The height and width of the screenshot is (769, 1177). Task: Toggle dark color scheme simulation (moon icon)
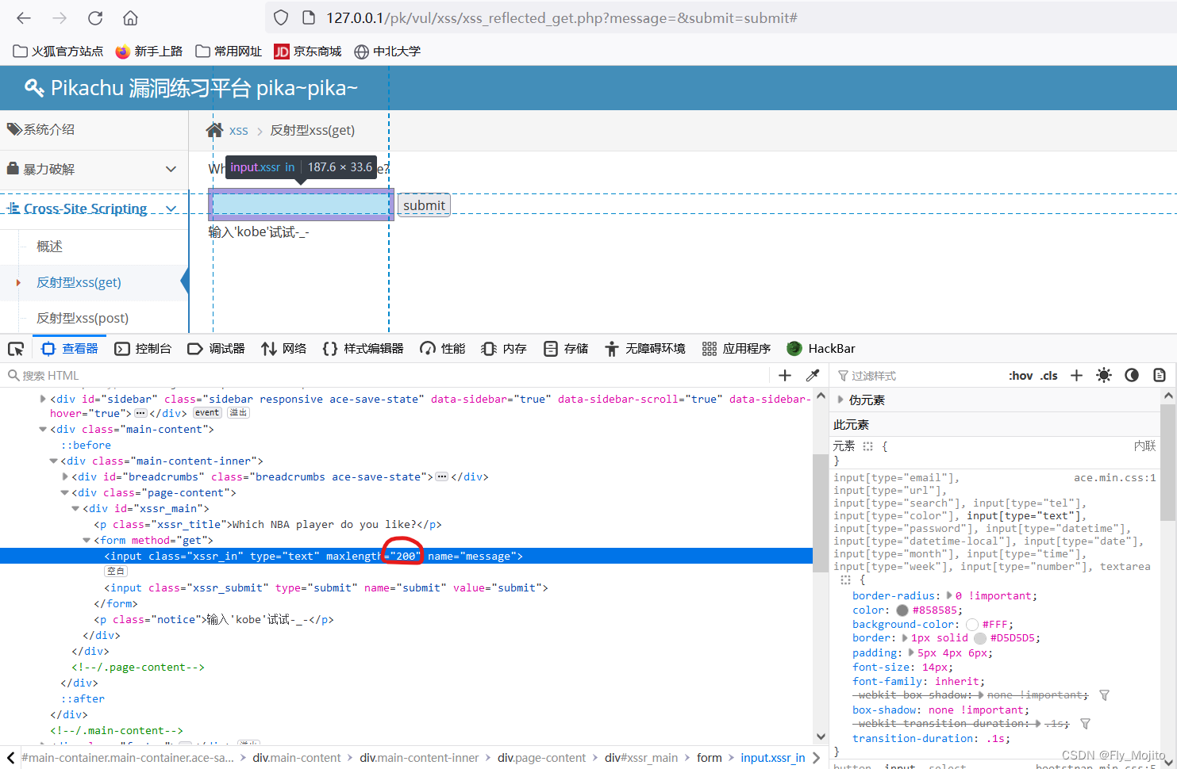click(1132, 375)
